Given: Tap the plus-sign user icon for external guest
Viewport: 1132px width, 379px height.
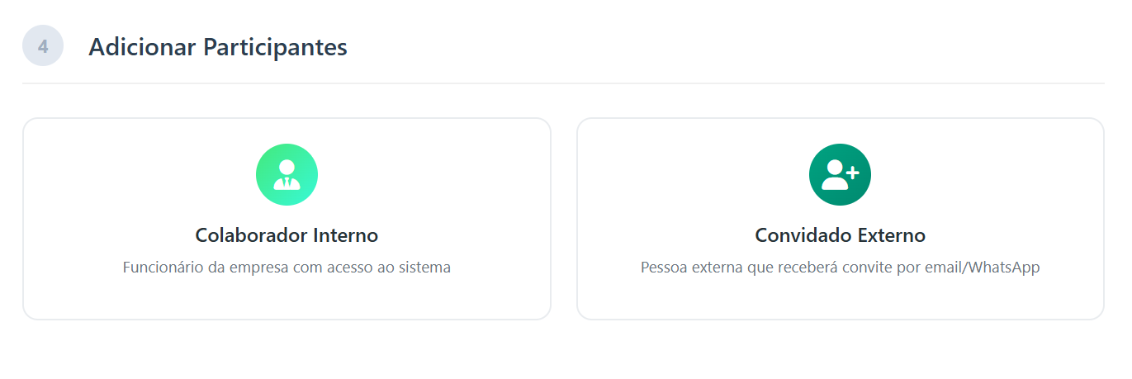Looking at the screenshot, I should 840,175.
